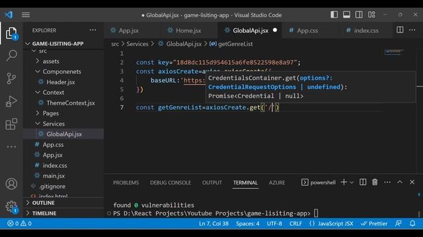Viewport: 423px width, 237px height.
Task: Change line ending via CRLF
Action: pyautogui.click(x=295, y=224)
